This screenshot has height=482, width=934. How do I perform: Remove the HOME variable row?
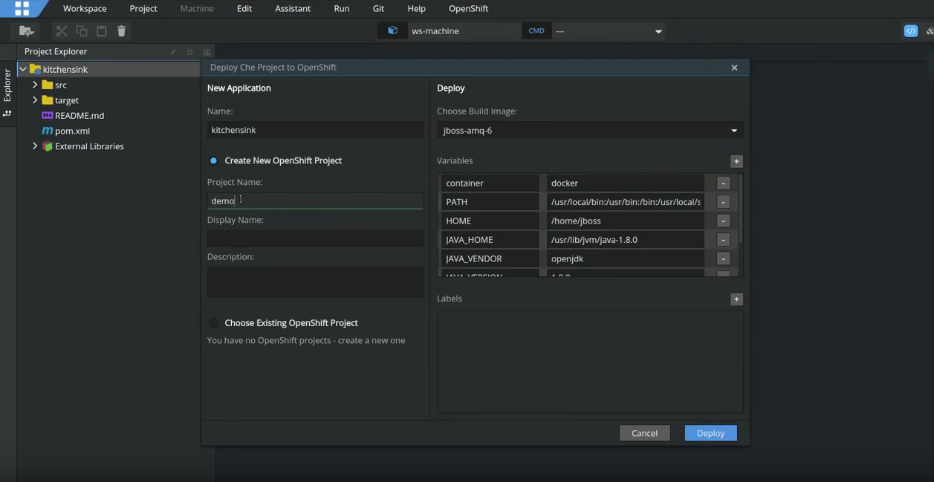tap(723, 221)
